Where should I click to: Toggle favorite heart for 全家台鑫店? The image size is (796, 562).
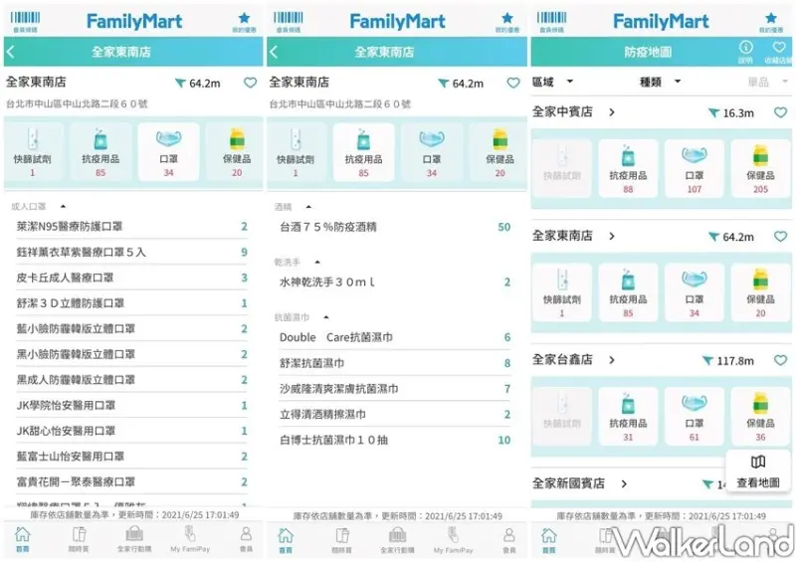(780, 360)
